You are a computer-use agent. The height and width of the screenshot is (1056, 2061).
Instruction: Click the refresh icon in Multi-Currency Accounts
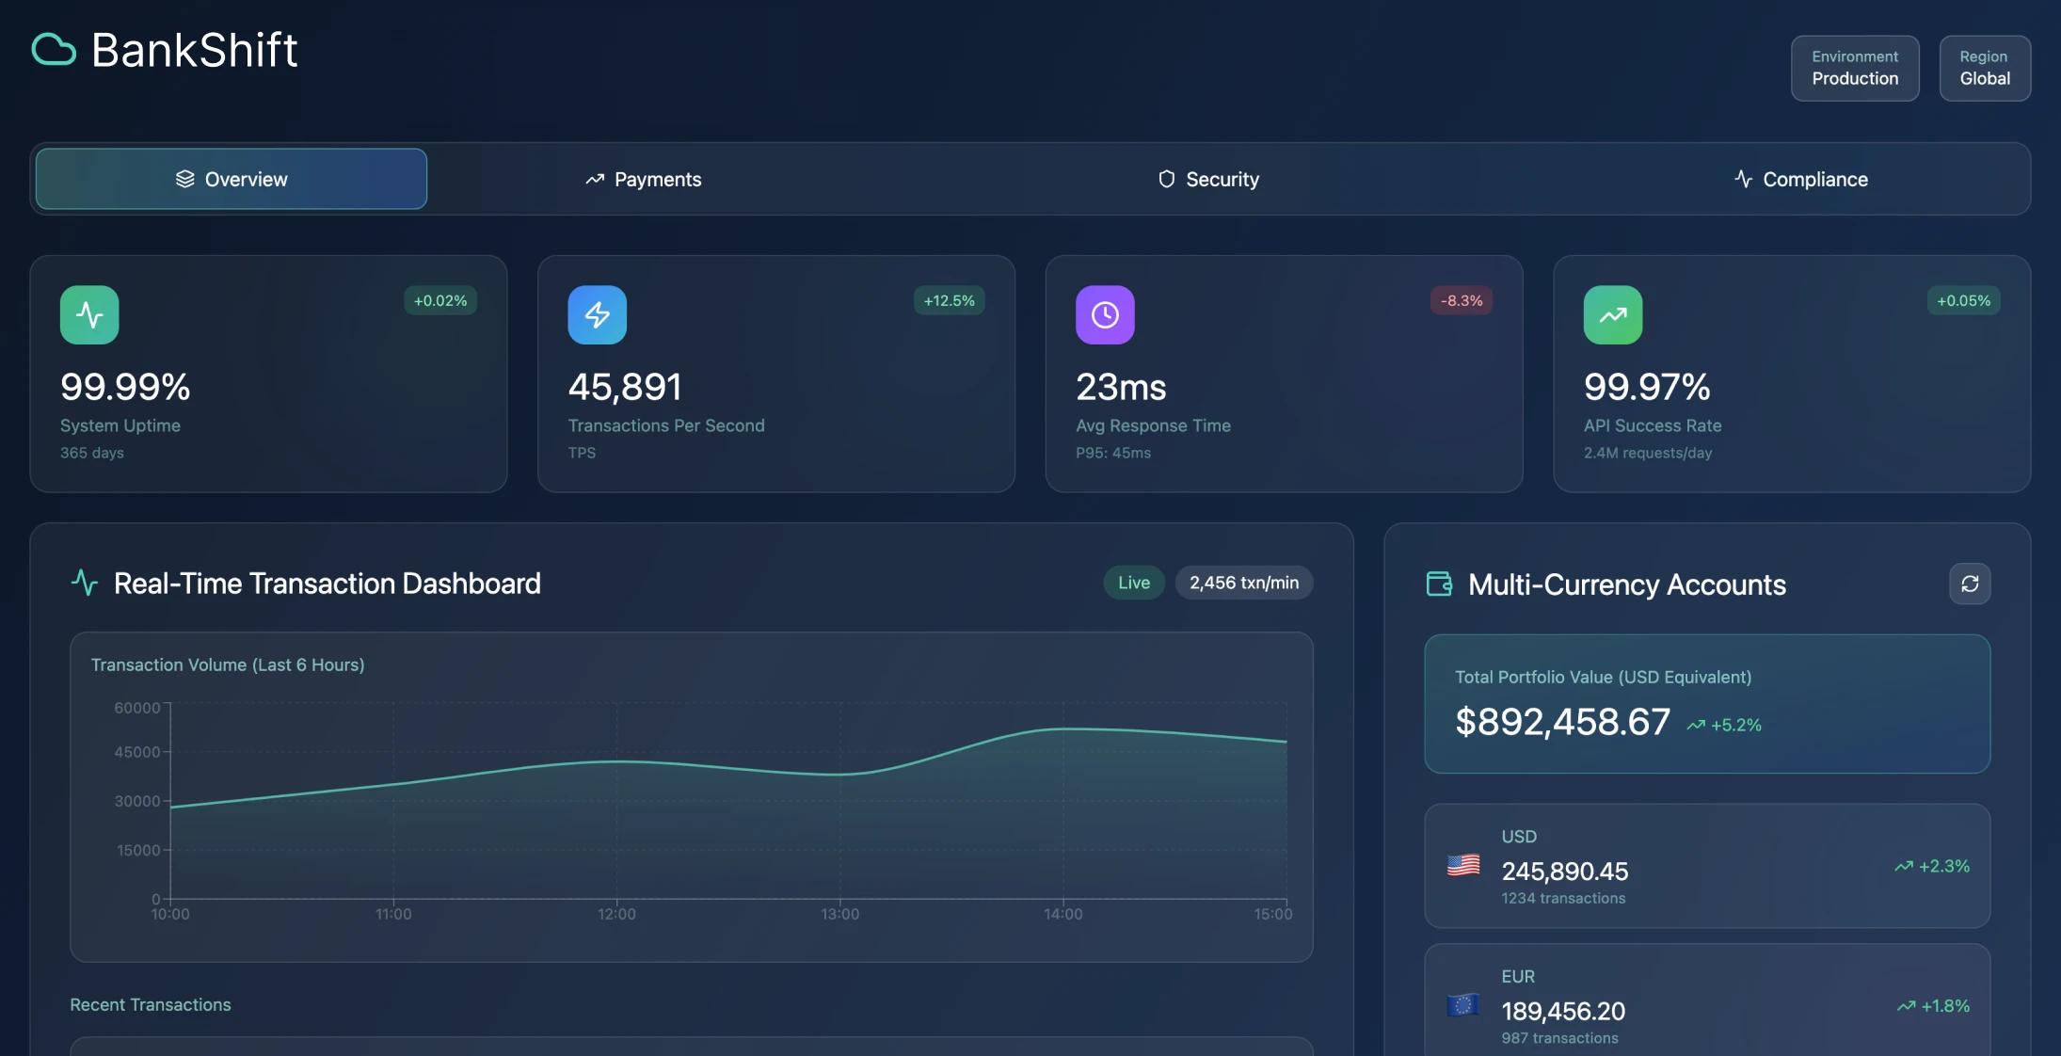pyautogui.click(x=1970, y=584)
